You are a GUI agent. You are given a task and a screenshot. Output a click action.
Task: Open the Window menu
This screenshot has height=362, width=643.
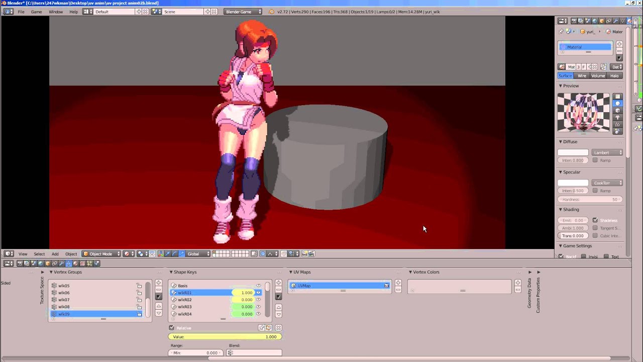[x=56, y=12]
